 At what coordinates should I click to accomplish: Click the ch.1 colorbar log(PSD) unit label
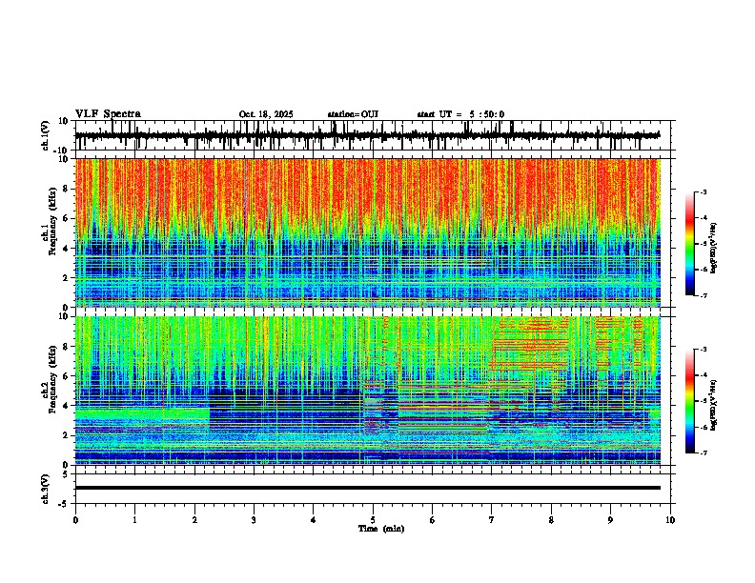point(714,248)
